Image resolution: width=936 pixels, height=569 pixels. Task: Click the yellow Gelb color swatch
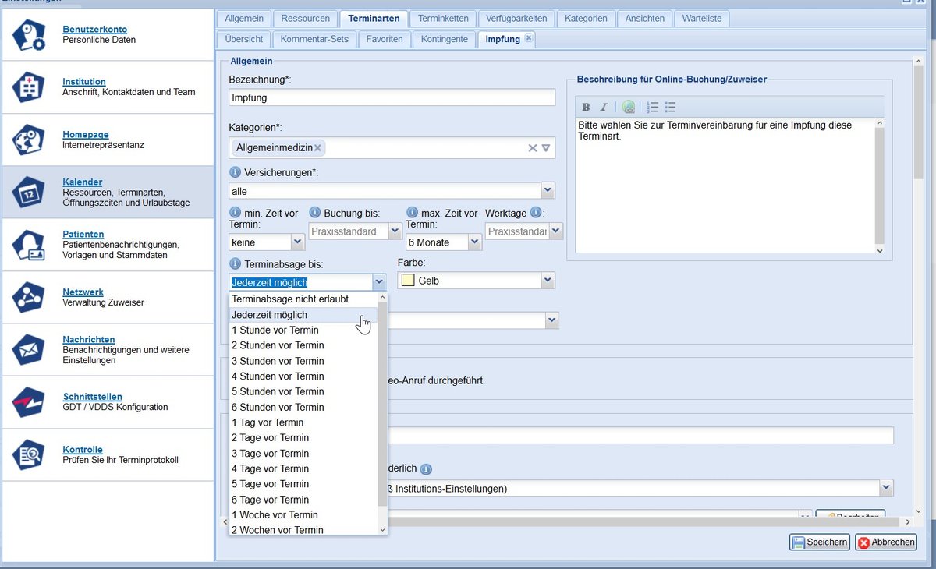(408, 281)
